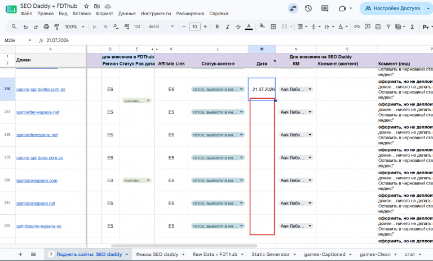The width and height of the screenshot is (433, 261).
Task: Toggle italic formatting button
Action: [228, 27]
